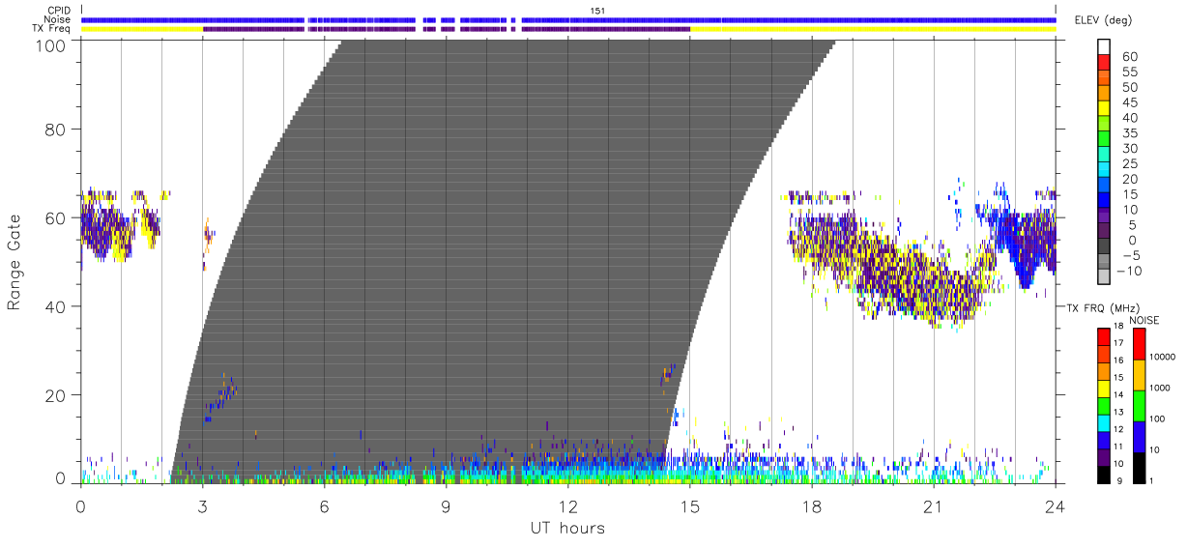Click the blue Noise bar near 18 UT
Screen dimensions: 1187x548
pyautogui.click(x=811, y=19)
